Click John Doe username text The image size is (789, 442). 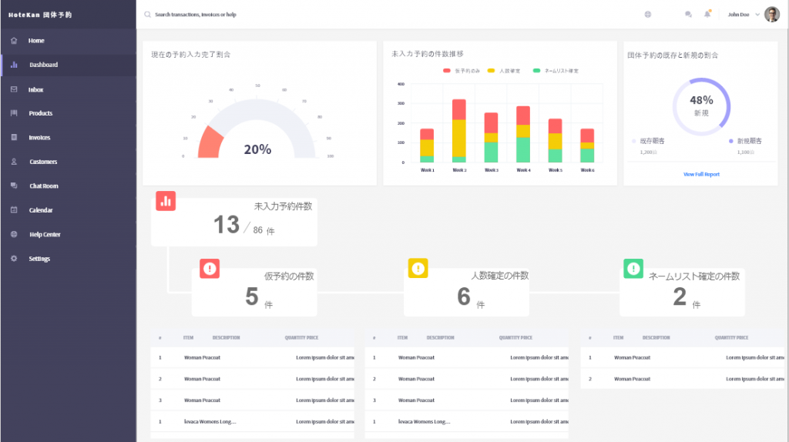coord(738,15)
